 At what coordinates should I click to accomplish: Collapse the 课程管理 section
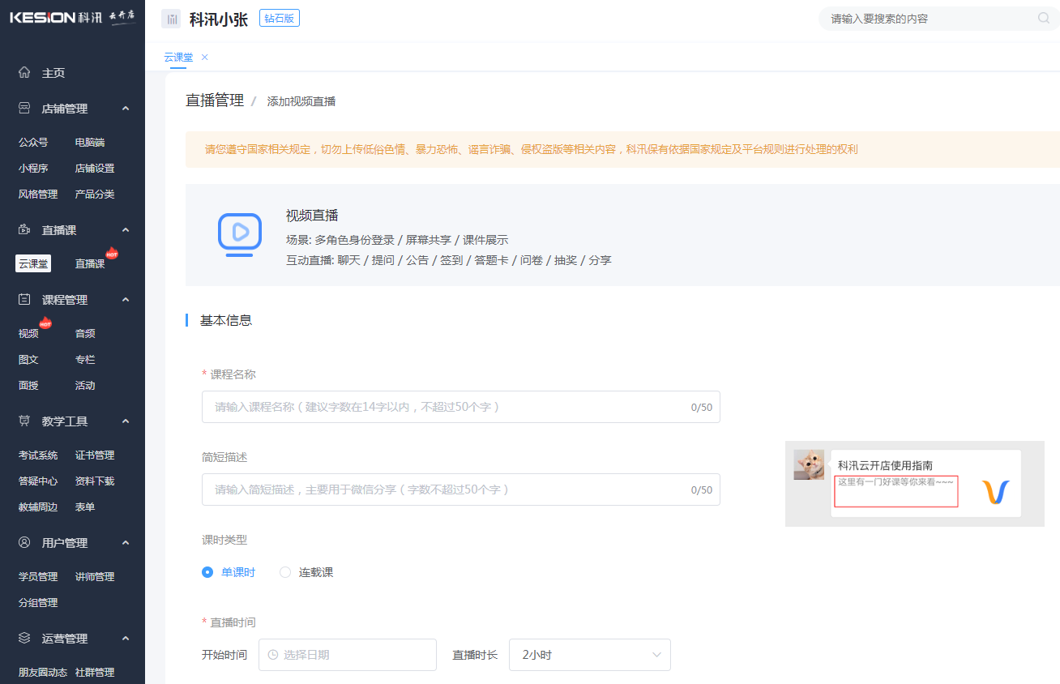[x=125, y=299]
